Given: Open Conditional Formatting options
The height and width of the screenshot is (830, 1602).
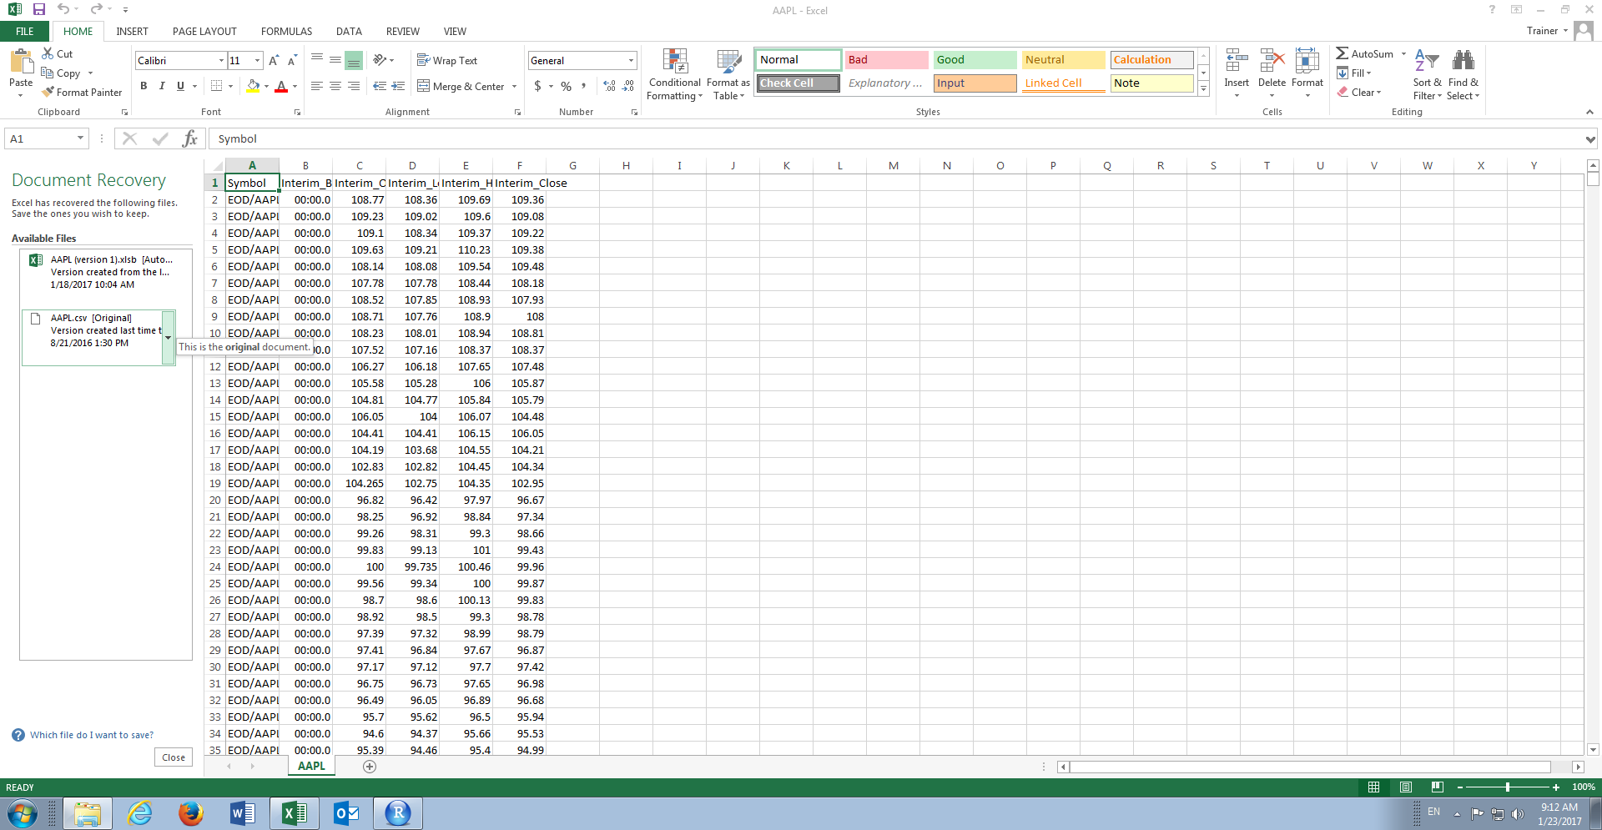Looking at the screenshot, I should [x=674, y=73].
